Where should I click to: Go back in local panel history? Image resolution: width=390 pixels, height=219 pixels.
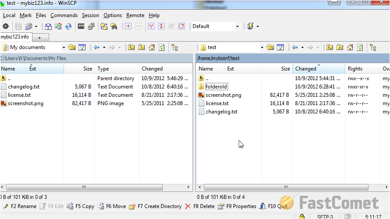coord(97,47)
